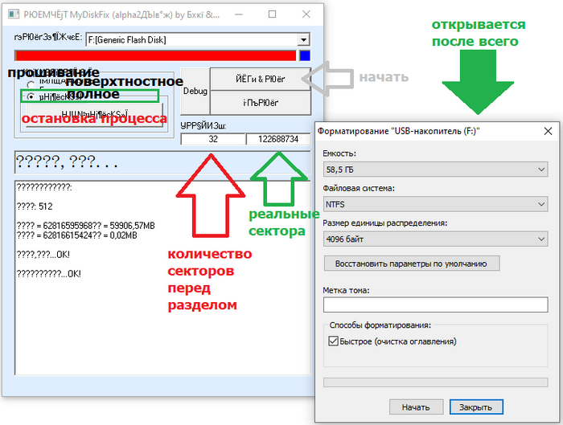Open the Емкость 58,5 ГБ dropdown
The width and height of the screenshot is (563, 425).
[x=436, y=170]
